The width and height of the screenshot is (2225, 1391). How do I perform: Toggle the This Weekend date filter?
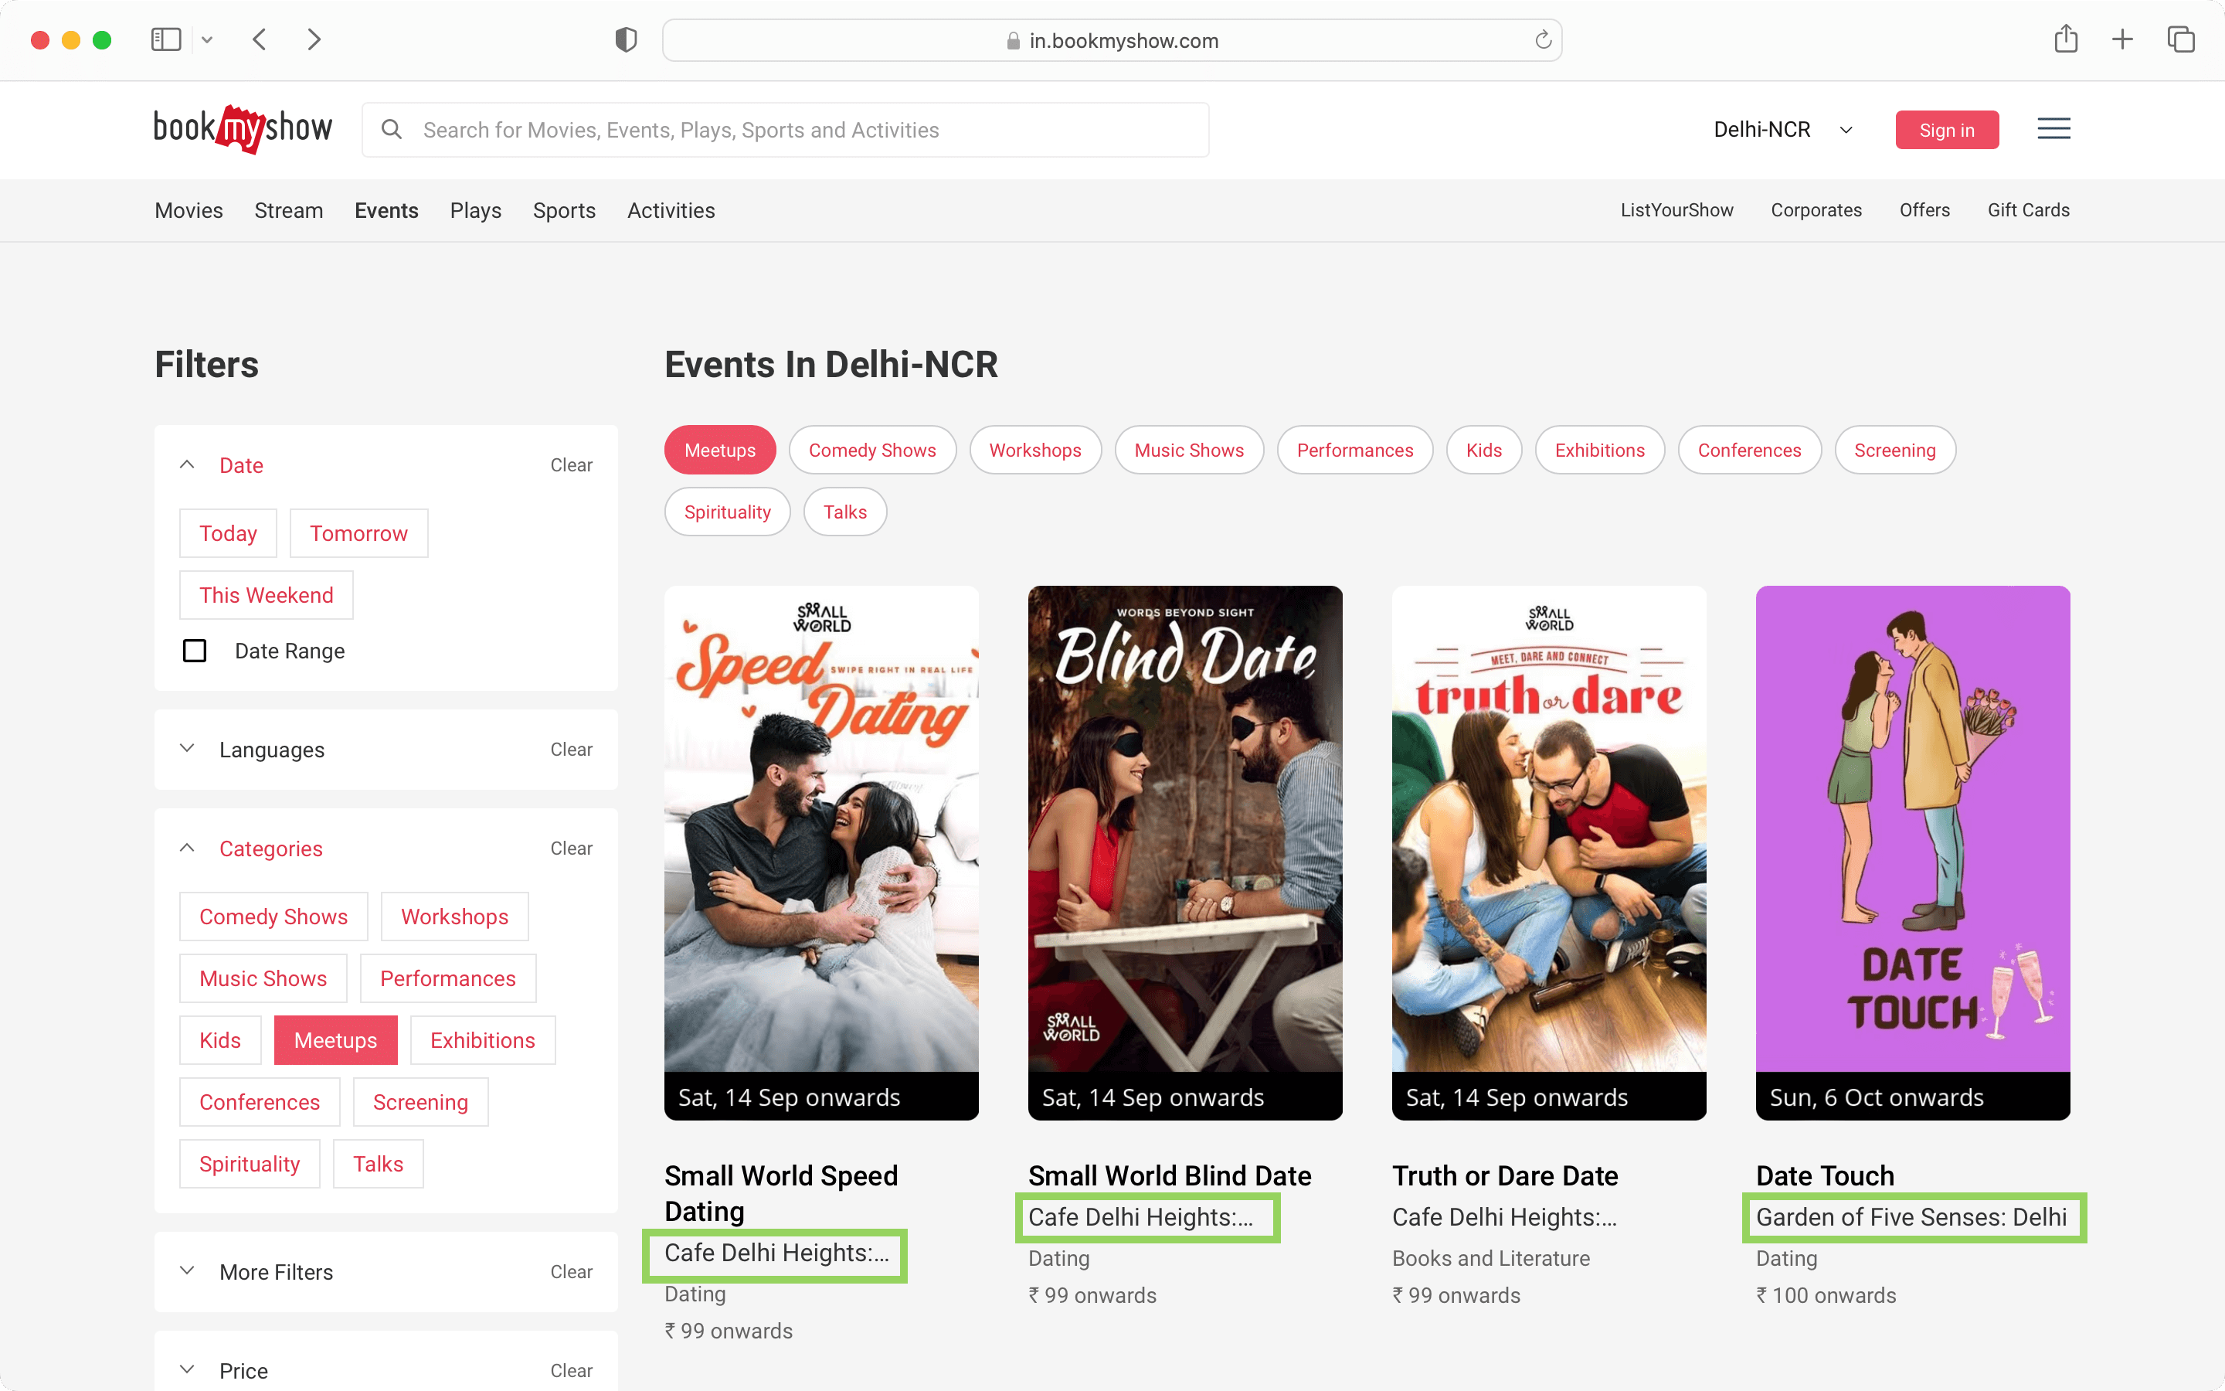point(267,595)
